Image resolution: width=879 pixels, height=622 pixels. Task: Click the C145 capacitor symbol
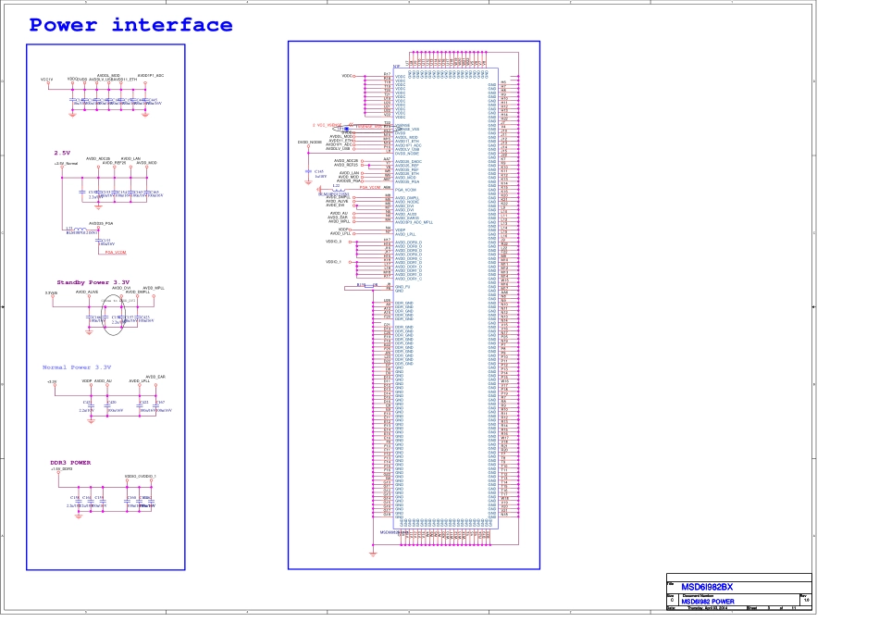[307, 172]
